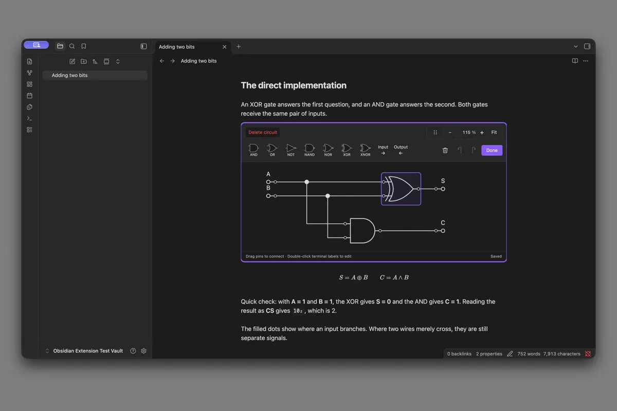Open the file explorer panel
Viewport: 617px width, 411px height.
(x=60, y=46)
